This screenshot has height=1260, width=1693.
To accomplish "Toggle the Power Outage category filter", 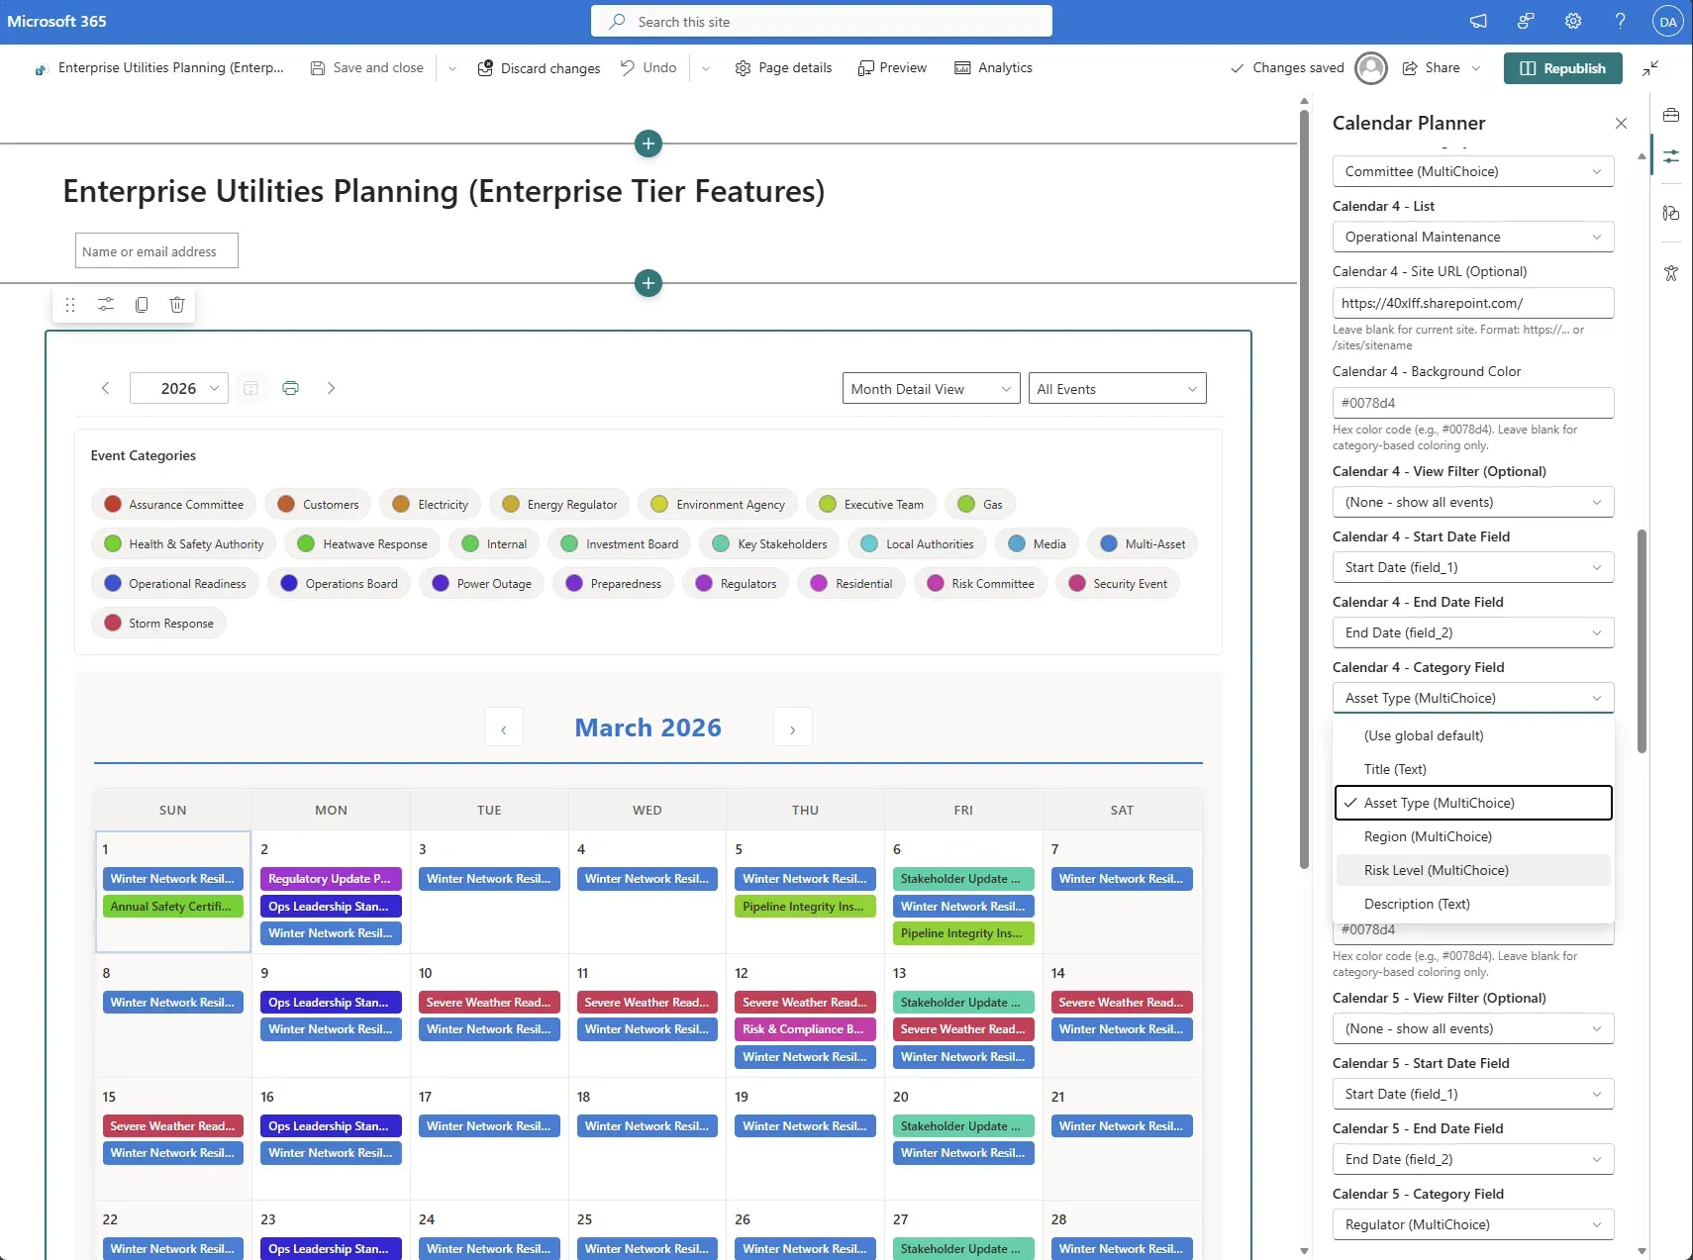I will pos(482,584).
